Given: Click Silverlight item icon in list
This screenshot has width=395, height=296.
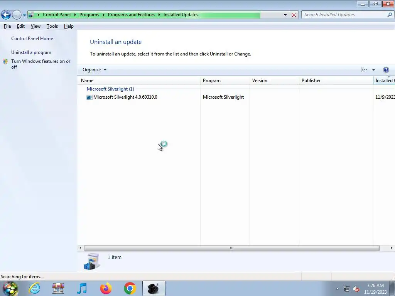Looking at the screenshot, I should [x=89, y=97].
